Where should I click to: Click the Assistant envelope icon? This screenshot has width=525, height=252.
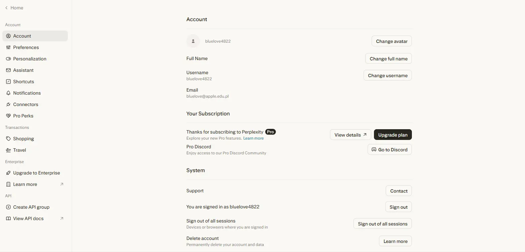[8, 70]
